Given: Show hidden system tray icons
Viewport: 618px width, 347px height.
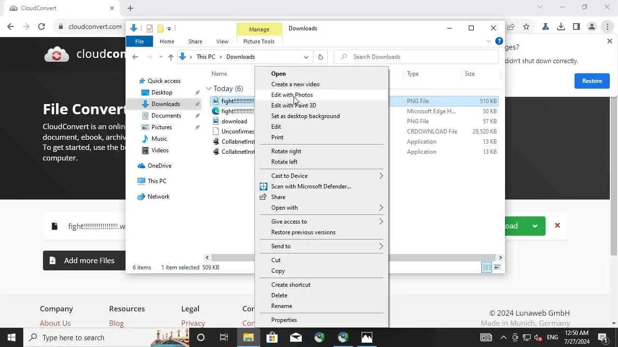Looking at the screenshot, I should click(x=503, y=337).
